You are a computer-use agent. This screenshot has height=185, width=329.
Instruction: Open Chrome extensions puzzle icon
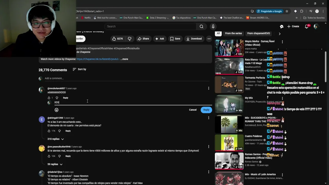pyautogui.click(x=302, y=11)
